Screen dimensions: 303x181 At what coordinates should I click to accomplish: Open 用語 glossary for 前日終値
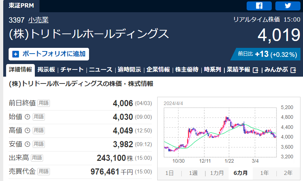[x=43, y=103]
